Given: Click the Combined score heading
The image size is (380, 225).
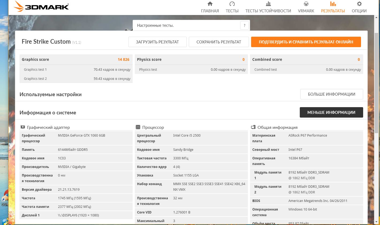Looking at the screenshot, I should point(267,59).
